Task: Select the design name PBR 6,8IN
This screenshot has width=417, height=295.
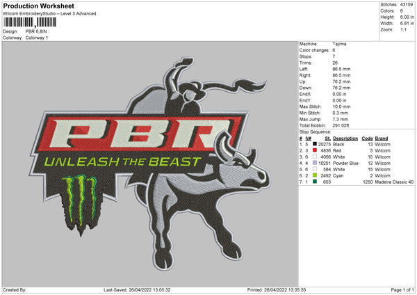Action: [36, 31]
